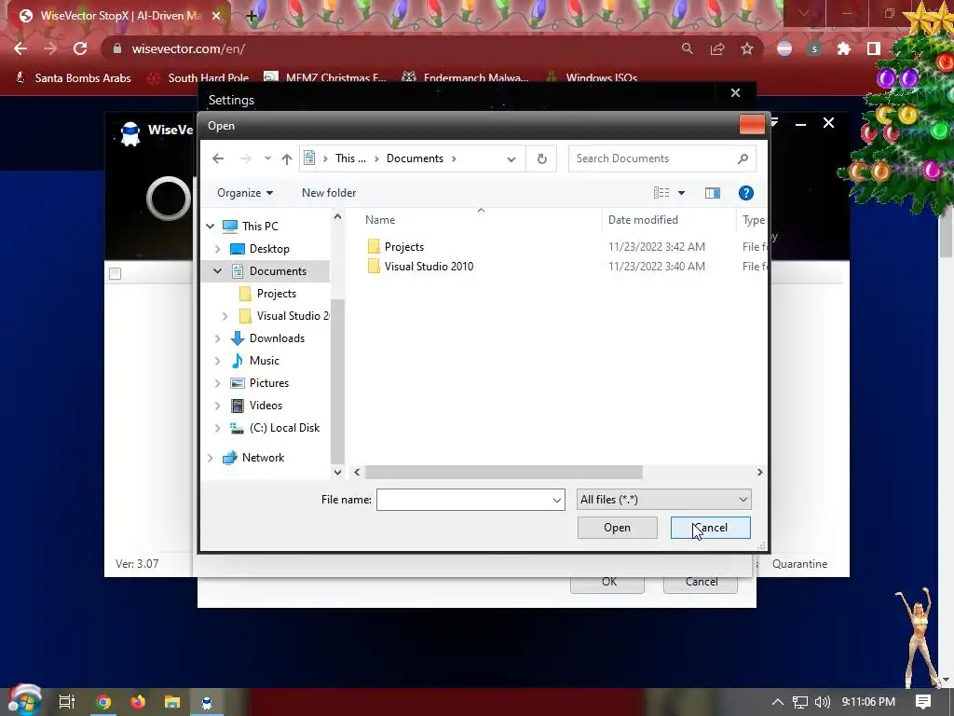The width and height of the screenshot is (954, 716).
Task: Collapse the This PC tree node
Action: coord(211,226)
